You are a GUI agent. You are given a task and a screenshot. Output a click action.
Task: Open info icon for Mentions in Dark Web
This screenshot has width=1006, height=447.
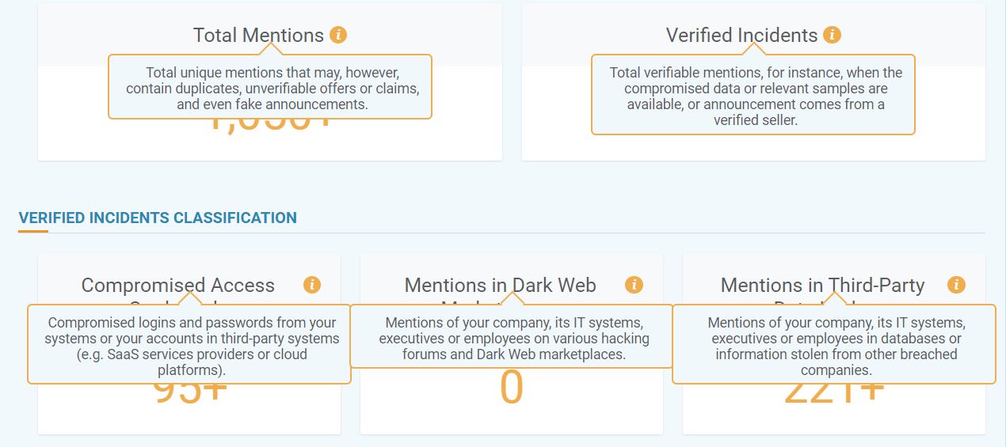point(634,285)
